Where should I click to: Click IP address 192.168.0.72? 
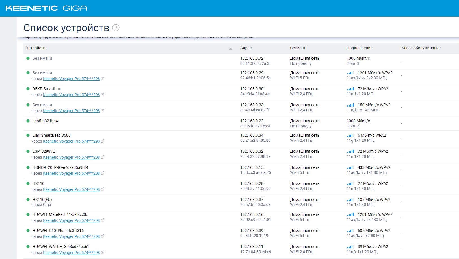[252, 58]
